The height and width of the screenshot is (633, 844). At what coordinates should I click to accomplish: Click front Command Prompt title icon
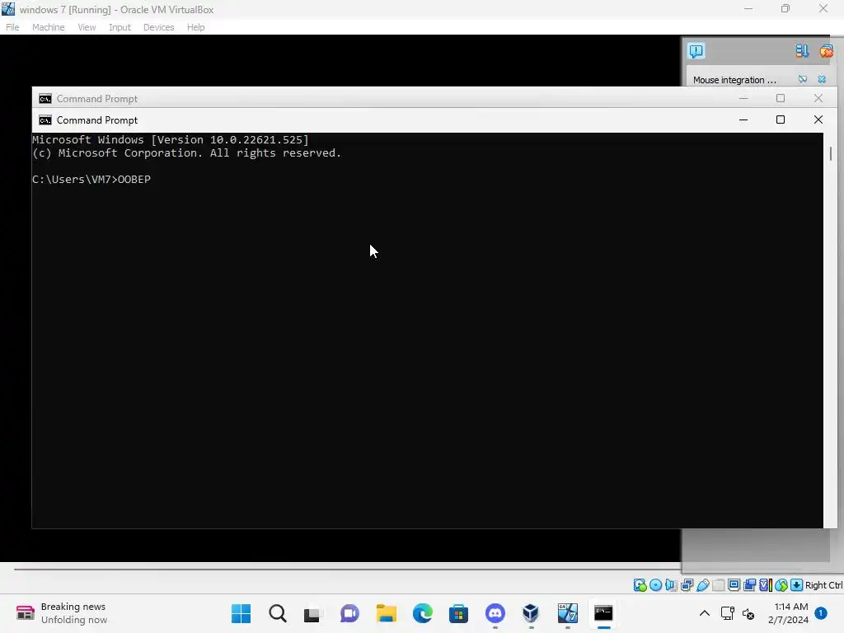(45, 120)
